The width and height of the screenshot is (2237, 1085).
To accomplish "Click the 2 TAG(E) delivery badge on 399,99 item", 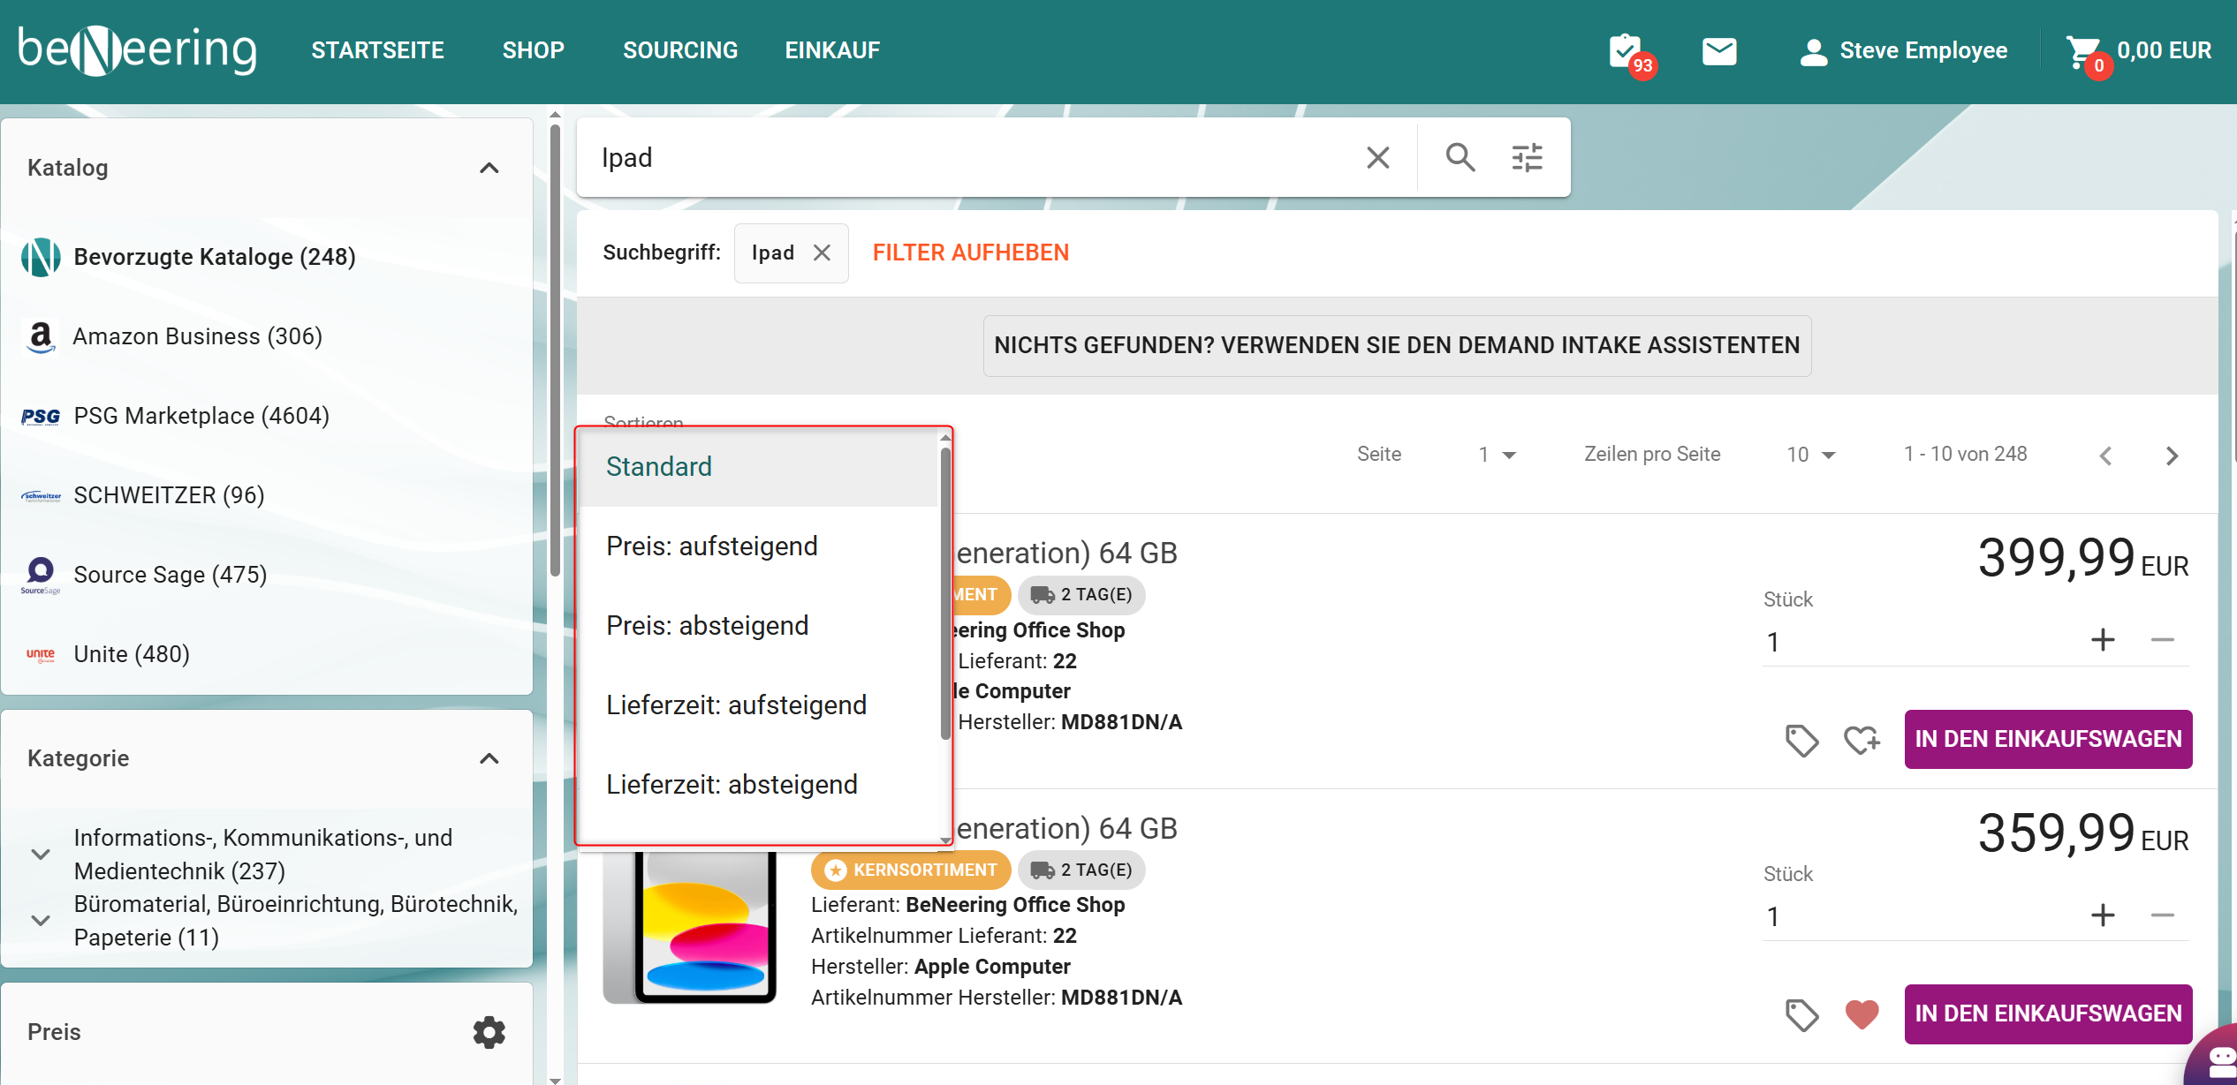I will tap(1081, 594).
